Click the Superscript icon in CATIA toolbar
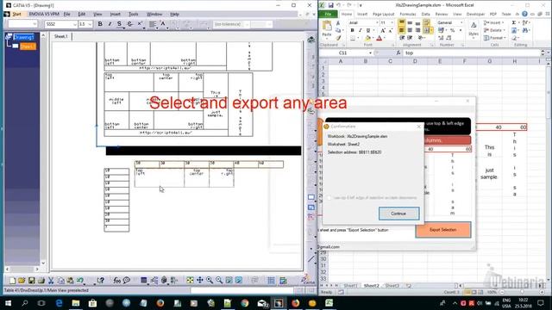The width and height of the screenshot is (552, 310). [x=140, y=24]
